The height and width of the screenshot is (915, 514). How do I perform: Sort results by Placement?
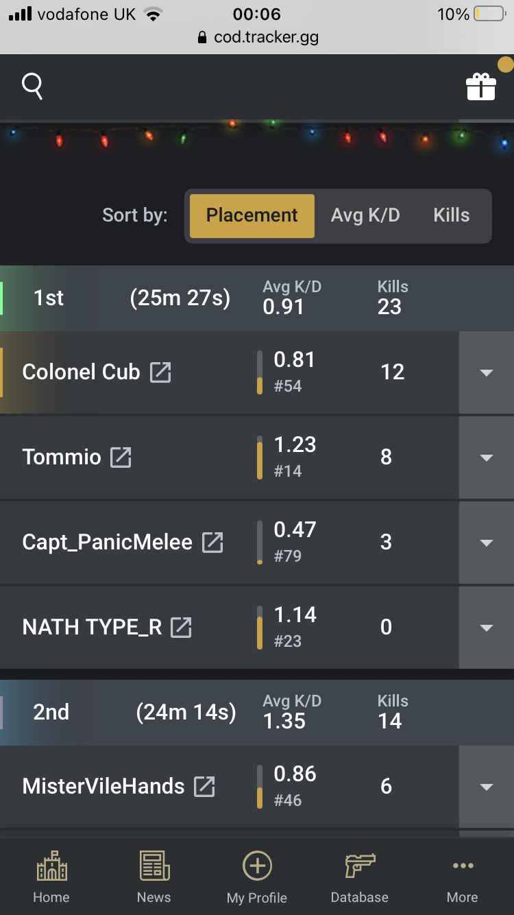click(x=252, y=215)
